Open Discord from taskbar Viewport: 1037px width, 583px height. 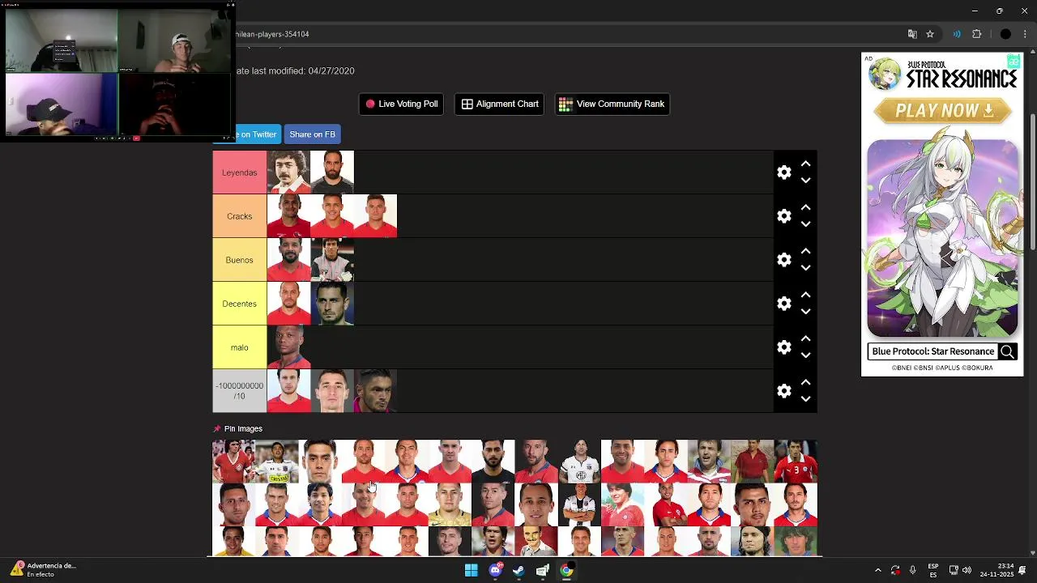click(x=495, y=570)
